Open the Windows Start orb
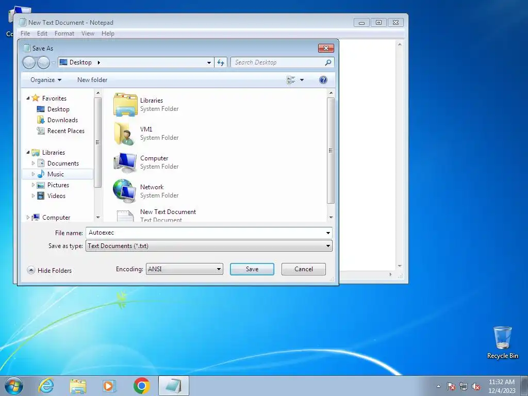The height and width of the screenshot is (396, 528). pos(14,386)
